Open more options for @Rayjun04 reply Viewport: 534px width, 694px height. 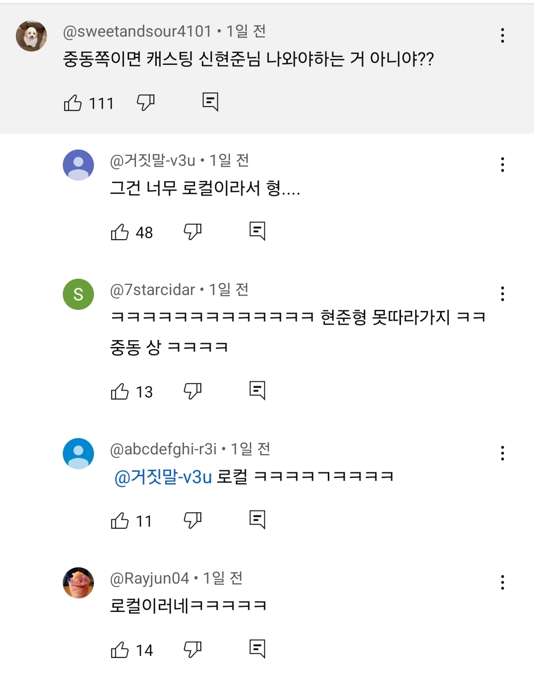point(502,582)
